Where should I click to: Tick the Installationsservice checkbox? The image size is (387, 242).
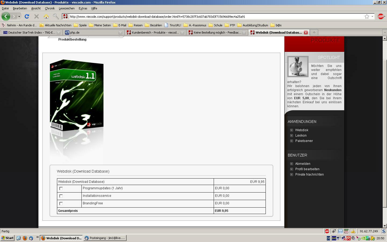(61, 196)
